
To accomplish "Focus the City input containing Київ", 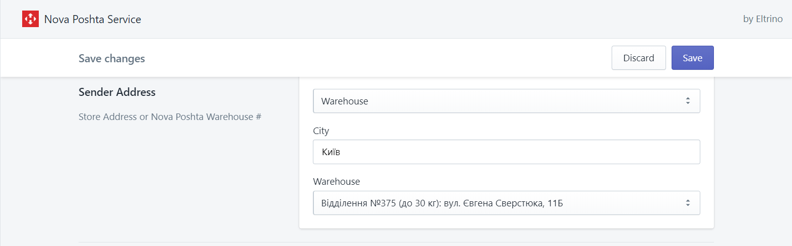I will click(506, 152).
